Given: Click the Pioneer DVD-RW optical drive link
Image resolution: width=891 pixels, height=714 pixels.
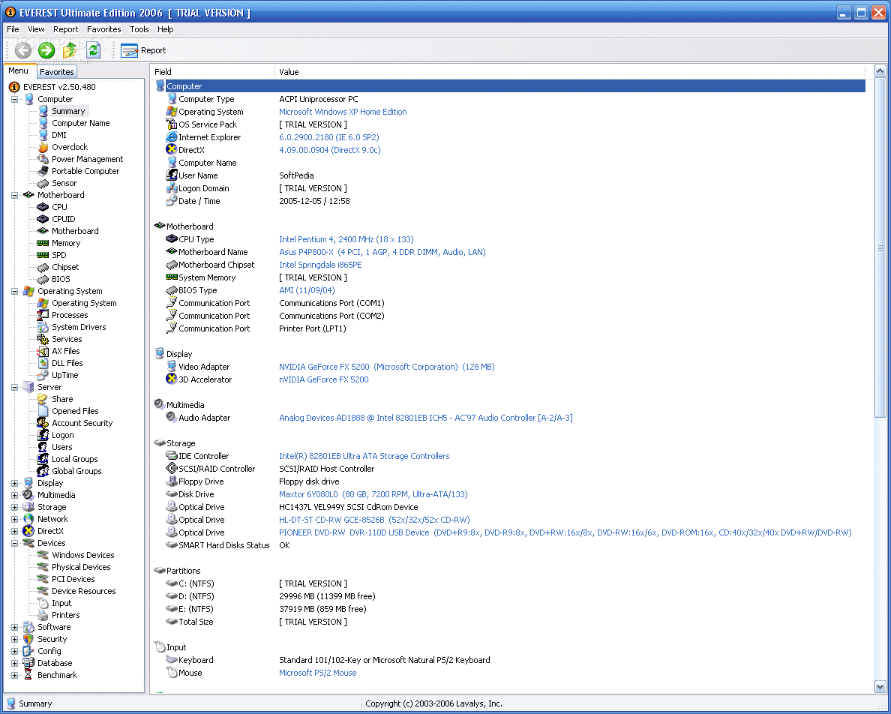Looking at the screenshot, I should click(x=565, y=532).
